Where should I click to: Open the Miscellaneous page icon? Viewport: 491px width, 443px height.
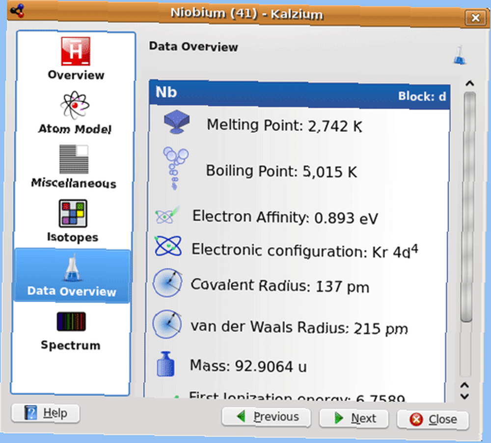pyautogui.click(x=74, y=159)
